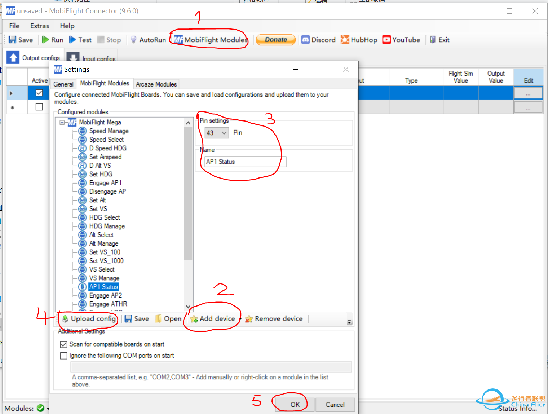
Task: Save the module configuration in Settings
Action: [137, 318]
